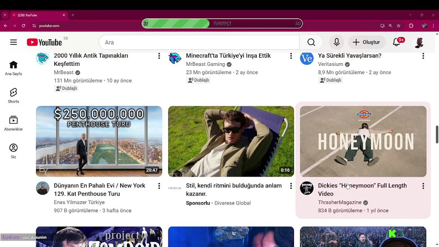Open Divarese Global sponsor link
This screenshot has height=247, width=439.
[x=233, y=203]
